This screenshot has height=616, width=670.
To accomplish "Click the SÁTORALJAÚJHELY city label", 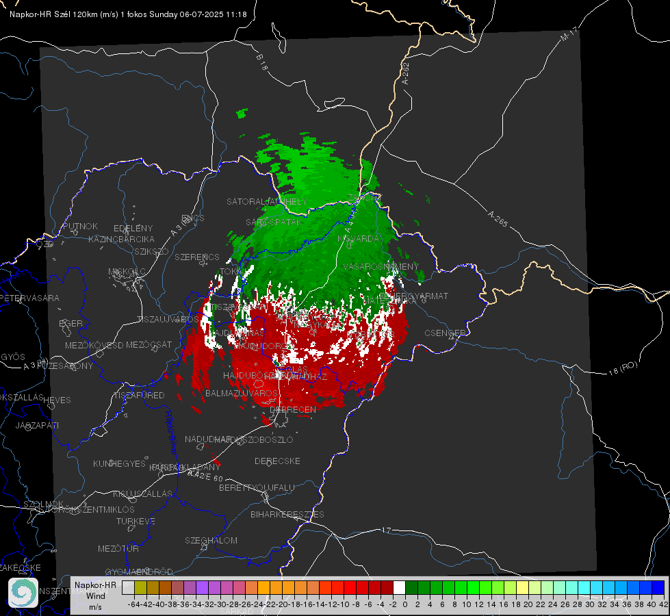I will 267,201.
